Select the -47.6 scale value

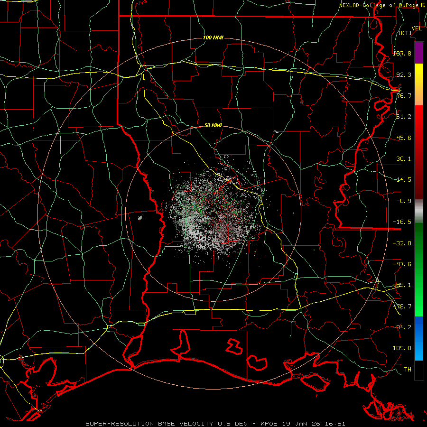[x=402, y=264]
